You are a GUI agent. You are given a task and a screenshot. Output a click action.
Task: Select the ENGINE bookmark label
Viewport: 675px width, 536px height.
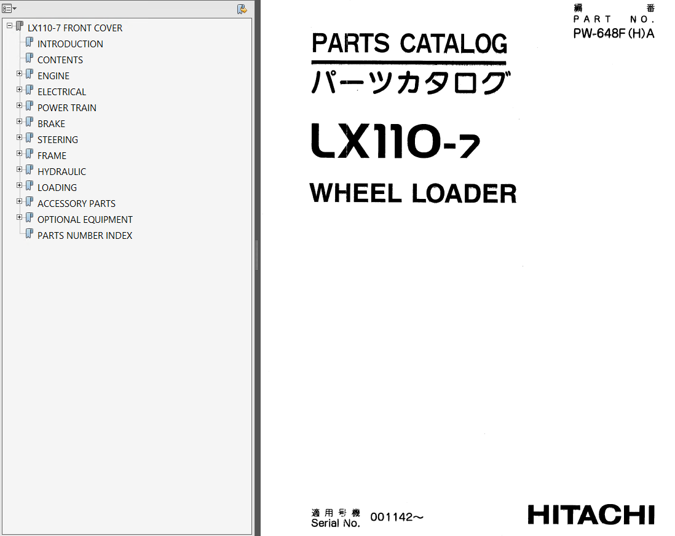tap(53, 76)
